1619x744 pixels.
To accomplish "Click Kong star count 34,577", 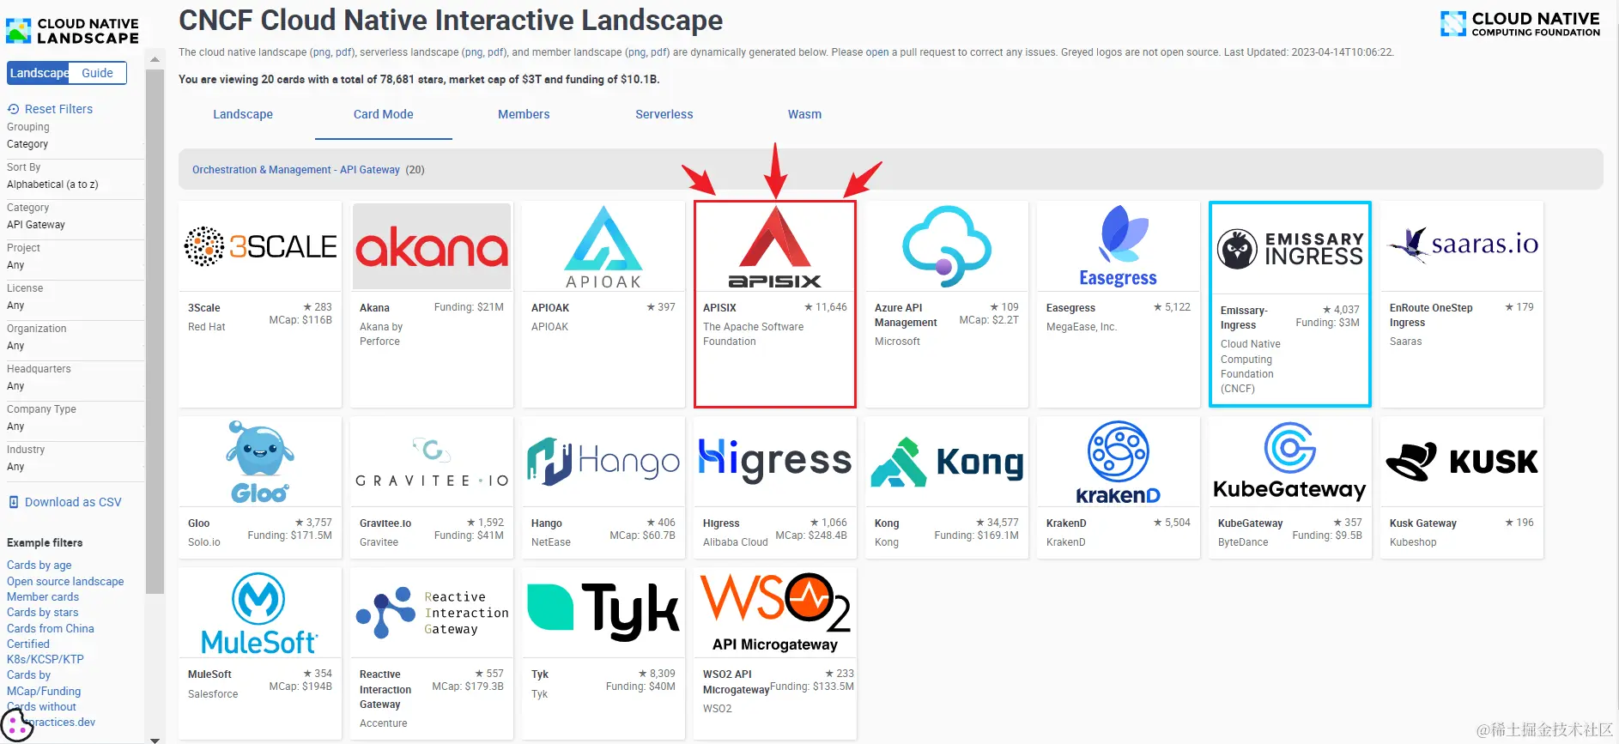I will [x=997, y=523].
